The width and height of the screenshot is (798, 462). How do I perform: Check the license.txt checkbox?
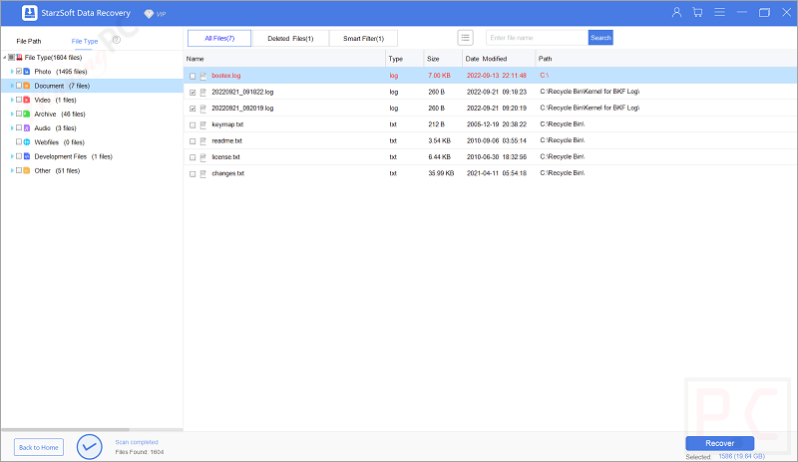[193, 157]
